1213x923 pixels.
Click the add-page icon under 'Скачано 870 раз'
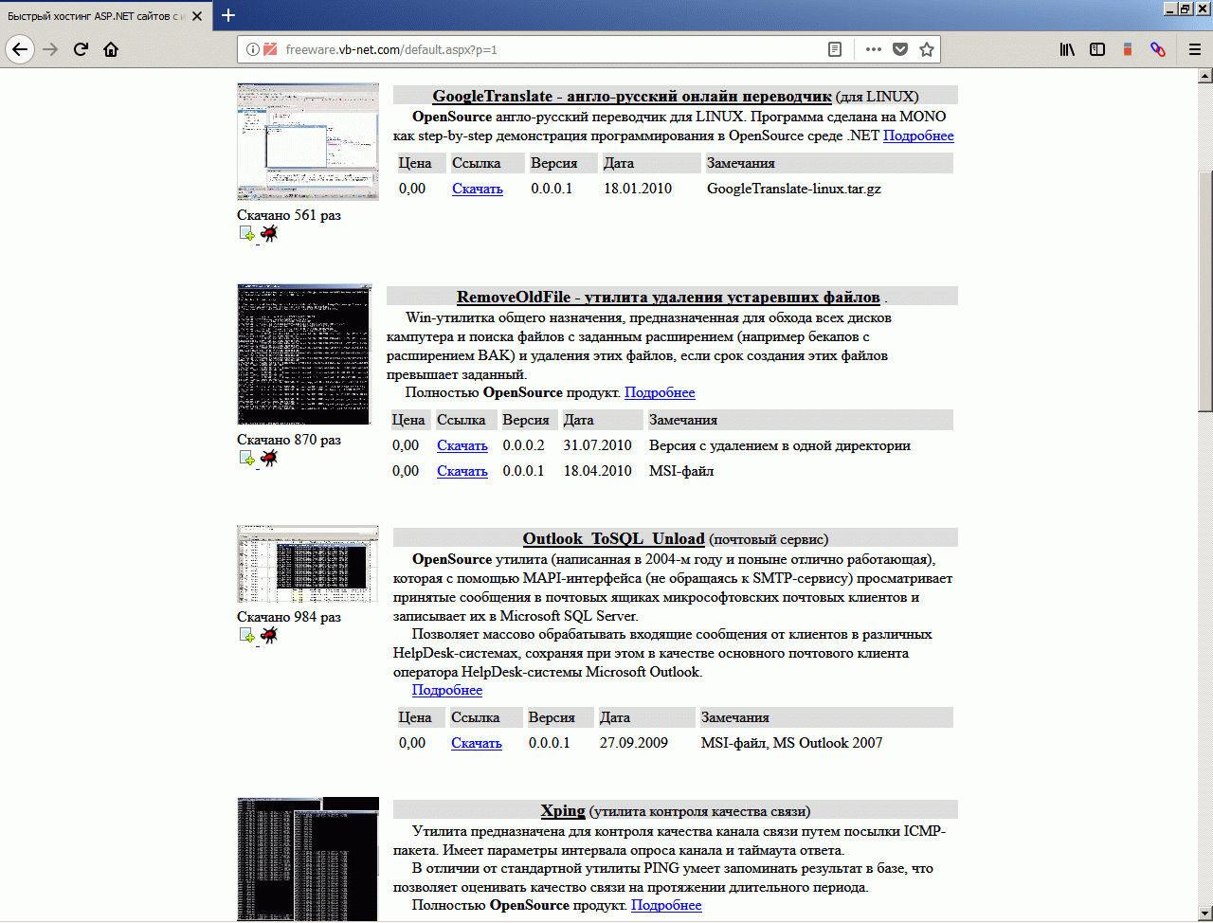coord(246,459)
